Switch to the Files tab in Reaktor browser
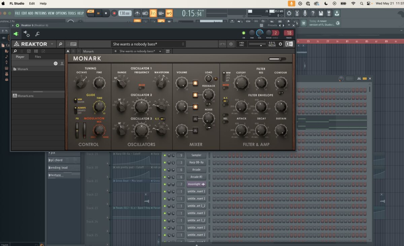This screenshot has height=246, width=404. 38,57
